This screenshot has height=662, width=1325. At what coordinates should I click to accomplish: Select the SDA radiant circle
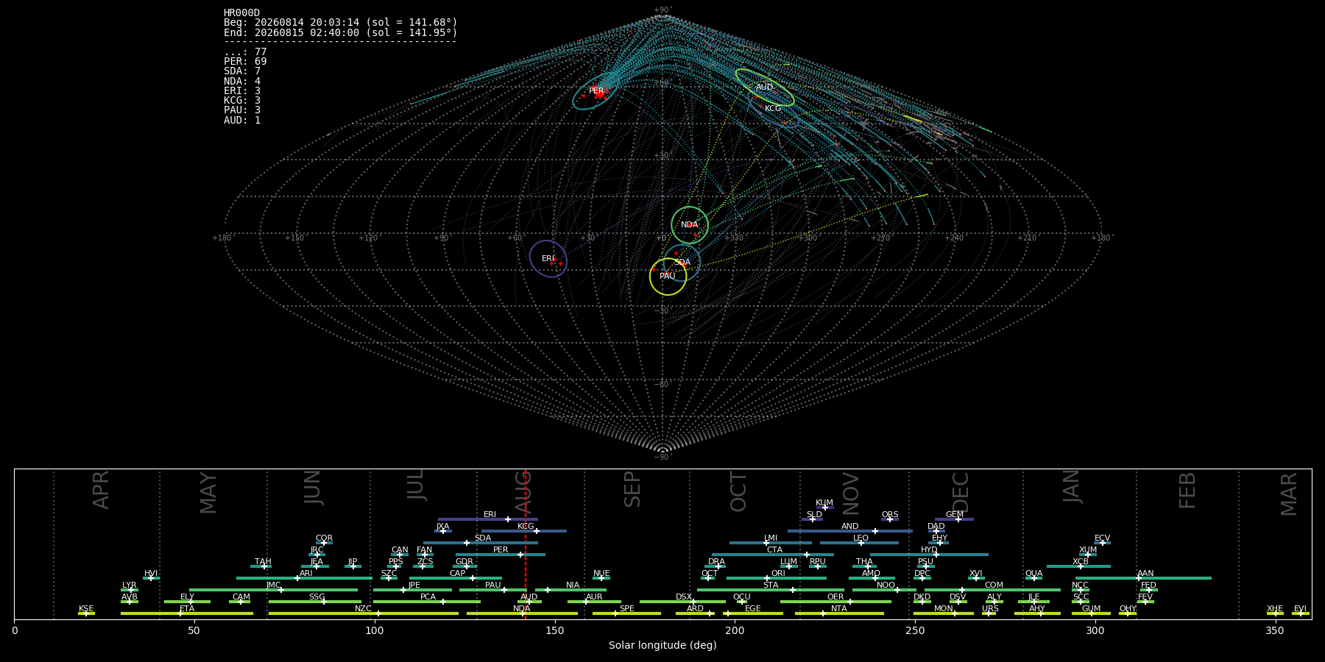[x=682, y=263]
